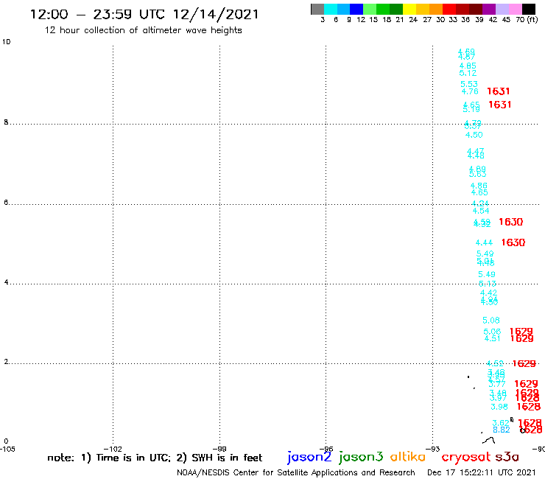Click the 5.12 wave height value
545x479 pixels.
pyautogui.click(x=468, y=73)
